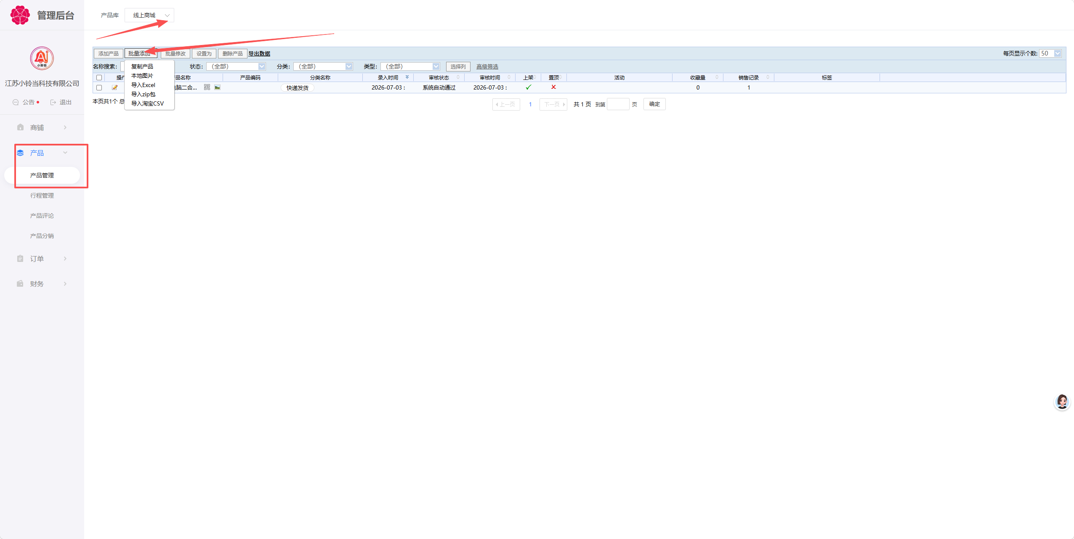Click the 选择列 button
The width and height of the screenshot is (1074, 539).
[458, 66]
